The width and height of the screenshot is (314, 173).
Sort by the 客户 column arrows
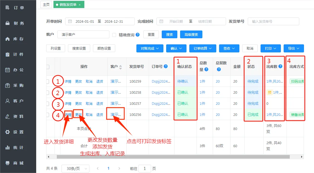click(120, 67)
